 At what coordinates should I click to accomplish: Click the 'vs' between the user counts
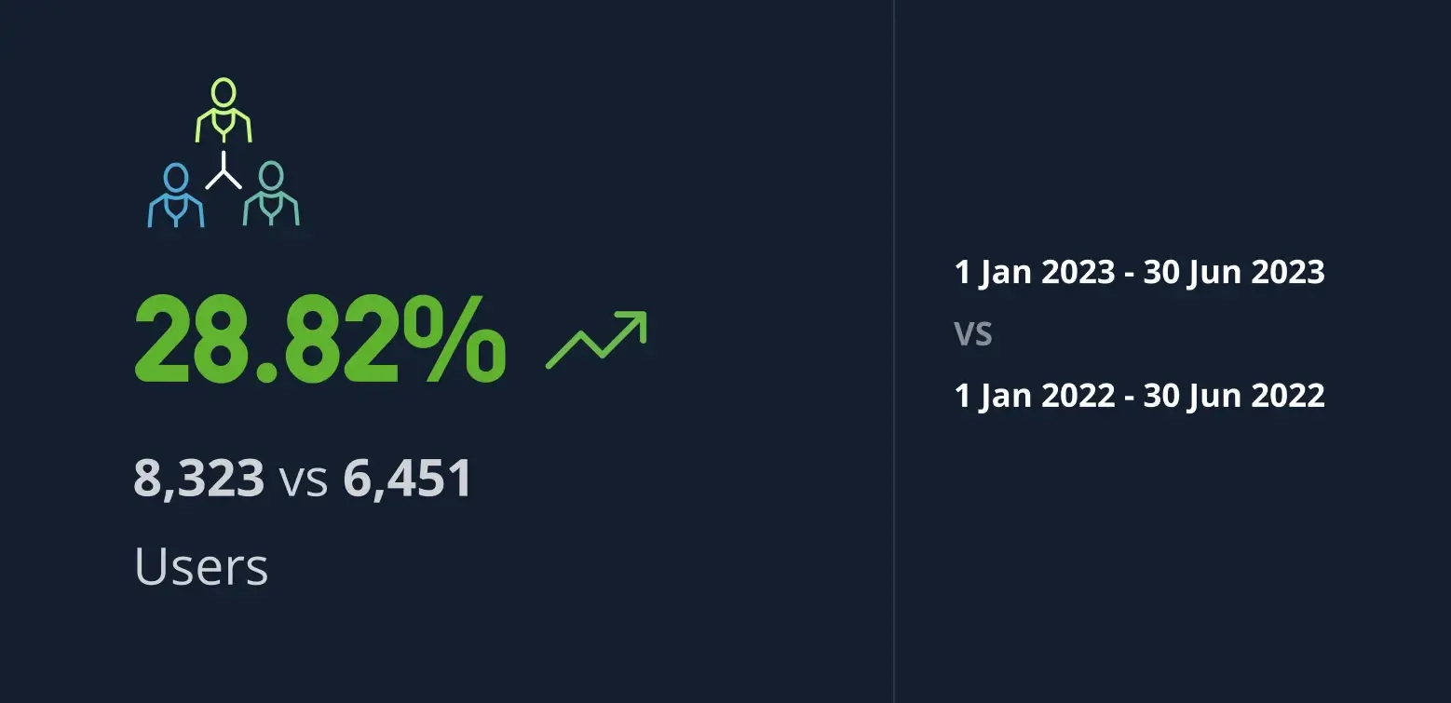(x=304, y=480)
